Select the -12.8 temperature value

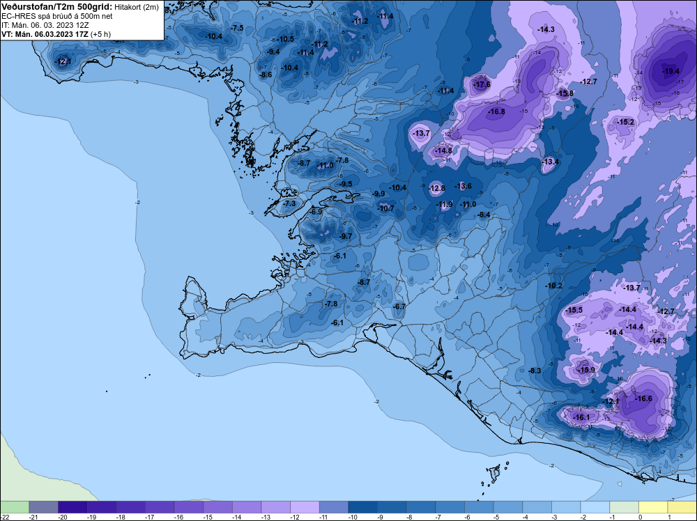click(437, 188)
